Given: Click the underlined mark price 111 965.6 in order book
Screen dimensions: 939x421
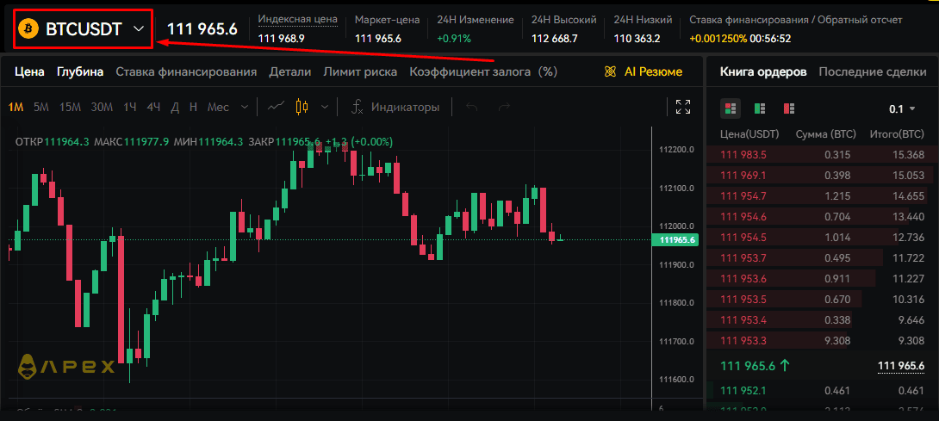Looking at the screenshot, I should (x=901, y=366).
